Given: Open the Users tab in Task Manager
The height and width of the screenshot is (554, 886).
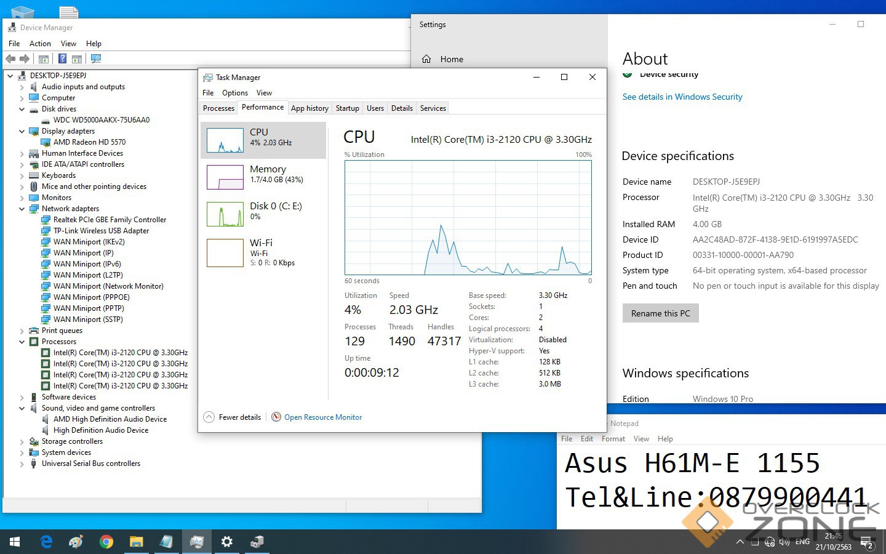Looking at the screenshot, I should coord(375,108).
